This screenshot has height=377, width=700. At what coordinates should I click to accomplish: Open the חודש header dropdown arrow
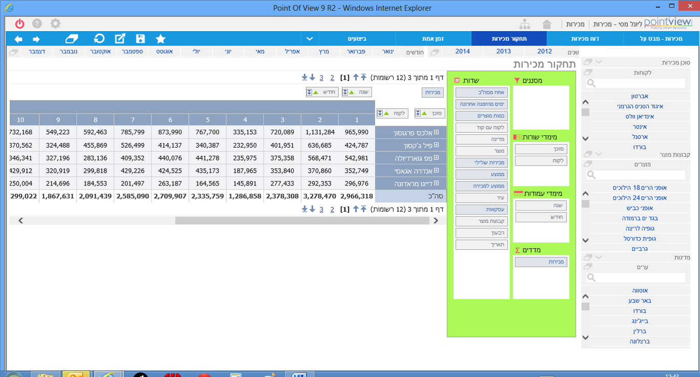(310, 92)
